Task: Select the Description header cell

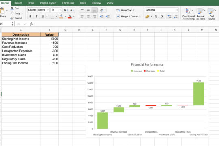Action: point(21,34)
